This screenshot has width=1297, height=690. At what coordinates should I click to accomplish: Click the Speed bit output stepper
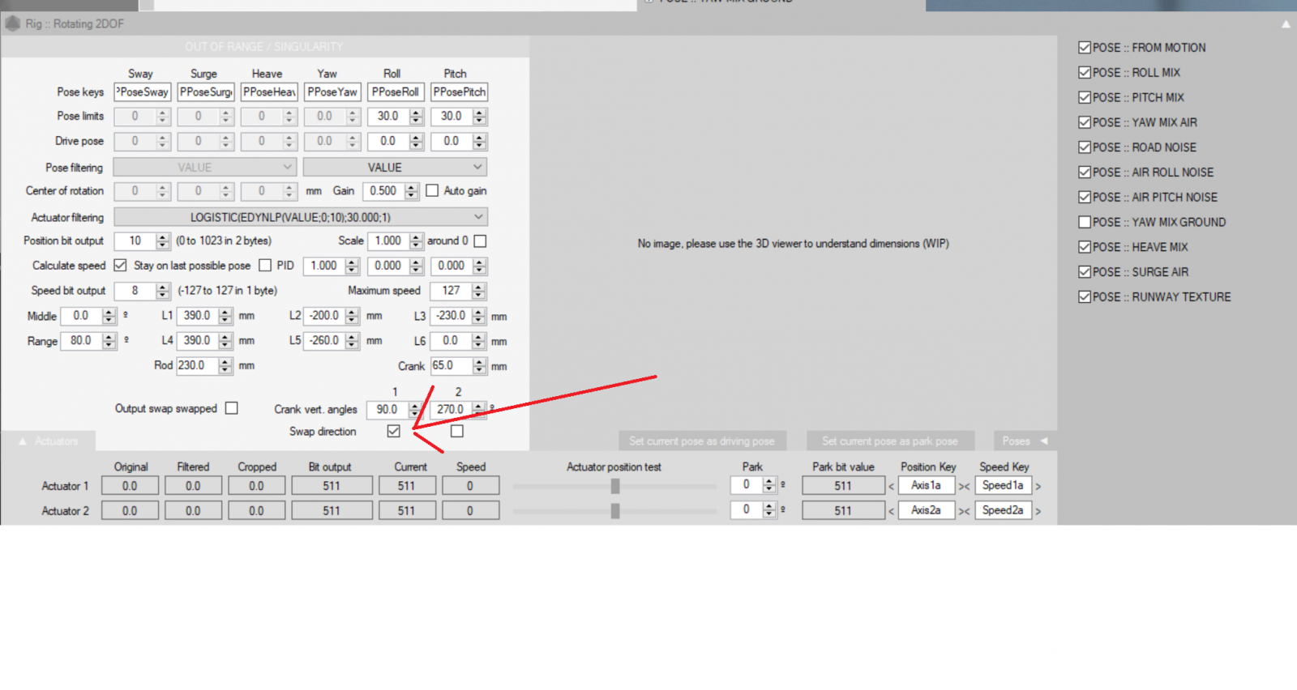click(163, 291)
